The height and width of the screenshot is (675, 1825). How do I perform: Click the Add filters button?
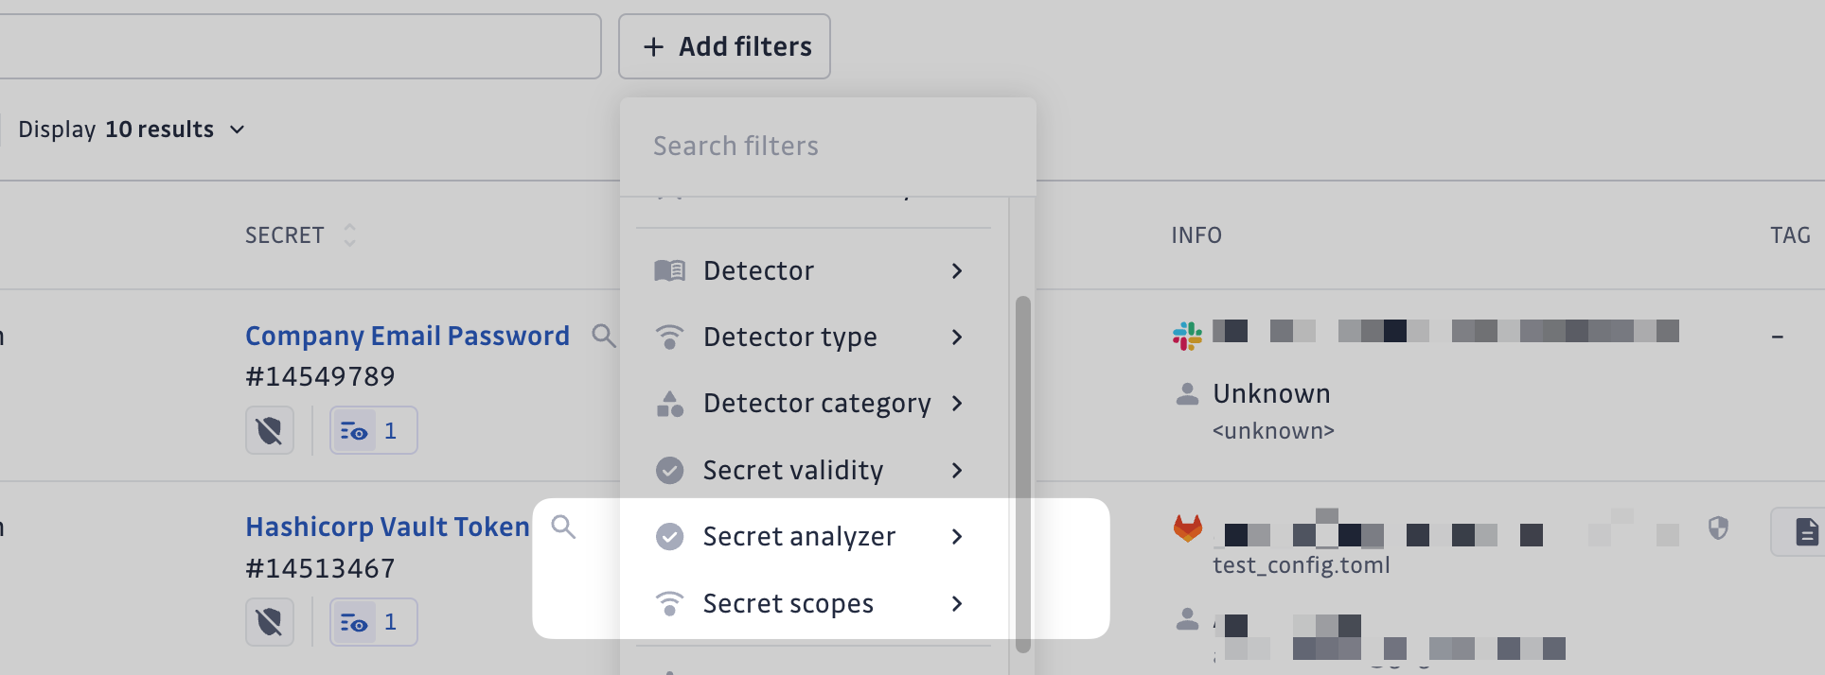click(x=724, y=45)
